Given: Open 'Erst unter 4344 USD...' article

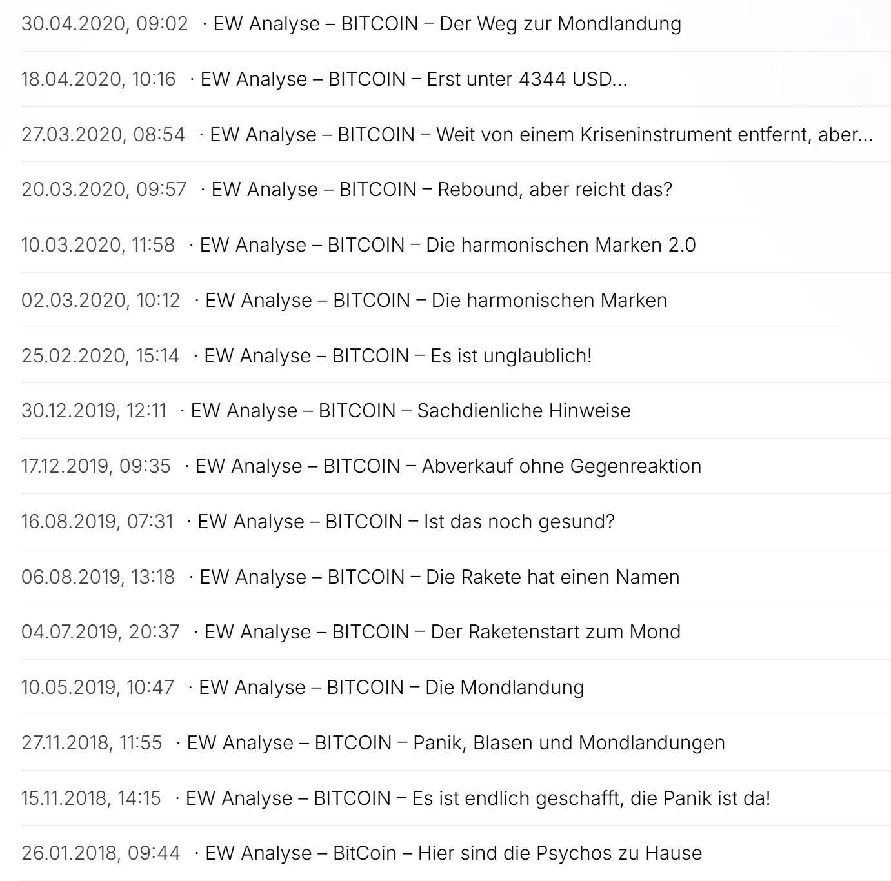Looking at the screenshot, I should 413,79.
